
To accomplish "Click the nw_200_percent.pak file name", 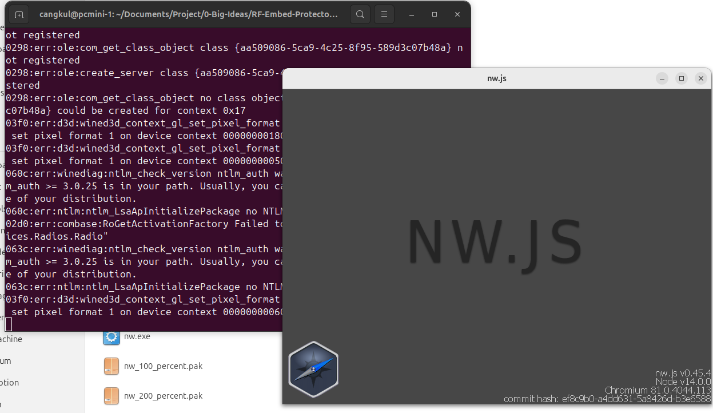I will [164, 396].
